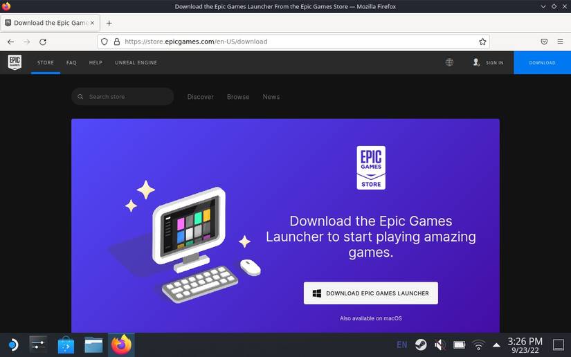Open the HELP nav item
The height and width of the screenshot is (357, 571).
[x=96, y=62]
